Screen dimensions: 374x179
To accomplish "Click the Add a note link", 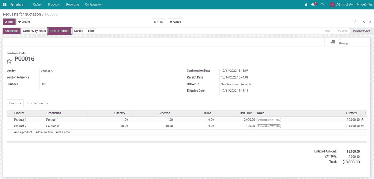I will point(63,132).
